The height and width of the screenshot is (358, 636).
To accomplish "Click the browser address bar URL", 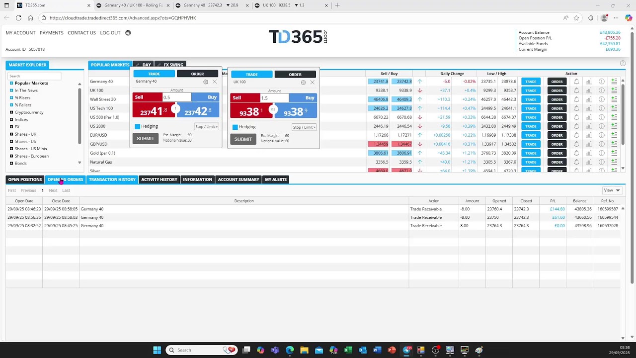I will click(x=123, y=18).
